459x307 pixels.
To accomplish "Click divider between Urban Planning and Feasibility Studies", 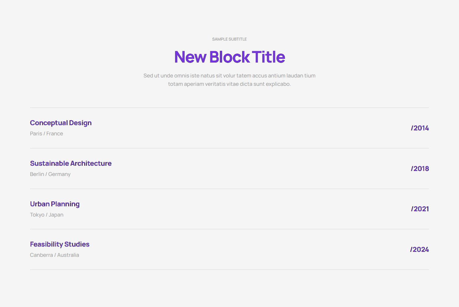I will pos(229,229).
